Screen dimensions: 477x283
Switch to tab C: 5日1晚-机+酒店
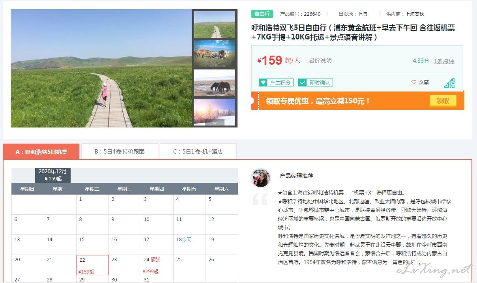pos(198,152)
